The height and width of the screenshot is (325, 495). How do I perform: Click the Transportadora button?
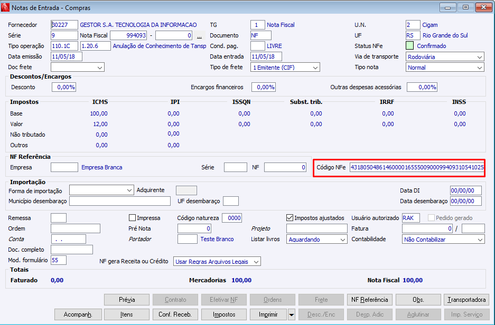466,300
